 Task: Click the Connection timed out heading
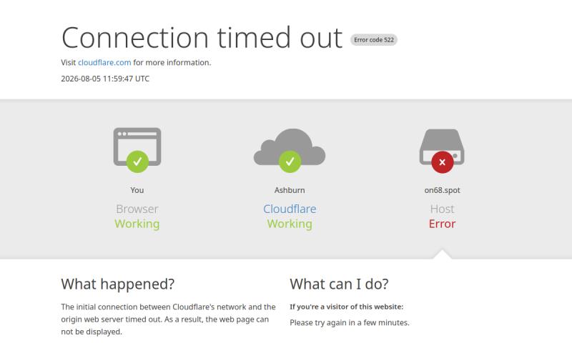click(202, 38)
